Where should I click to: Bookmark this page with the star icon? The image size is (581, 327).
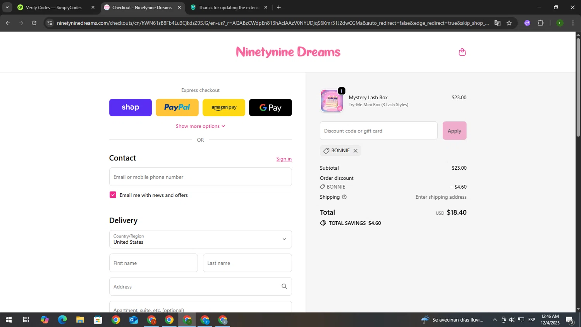click(x=509, y=23)
